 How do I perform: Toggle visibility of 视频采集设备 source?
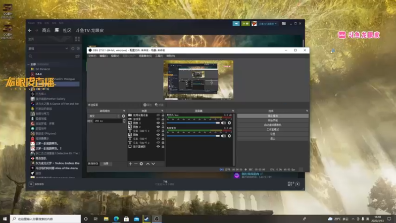[x=158, y=115]
